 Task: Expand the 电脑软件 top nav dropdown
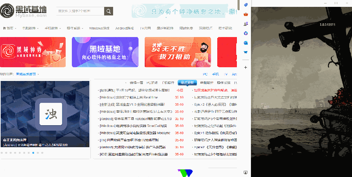[x=38, y=28]
